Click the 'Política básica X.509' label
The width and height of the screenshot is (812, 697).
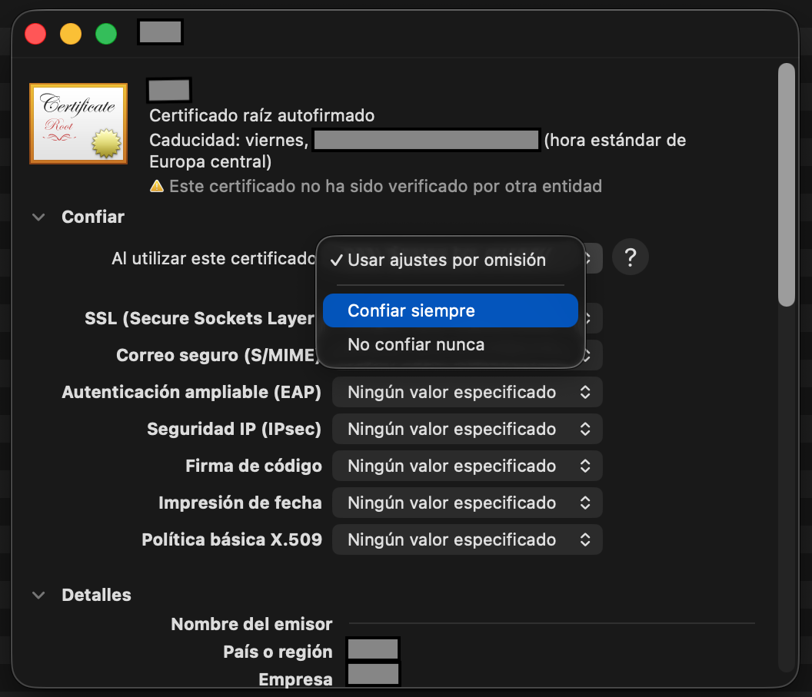pyautogui.click(x=232, y=539)
